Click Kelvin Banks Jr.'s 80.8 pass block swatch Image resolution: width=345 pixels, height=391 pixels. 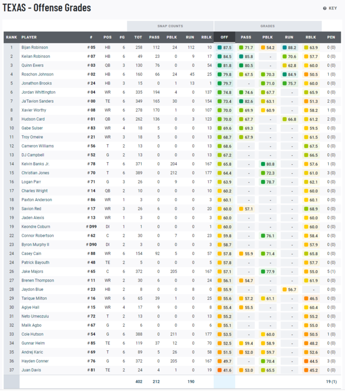tap(263, 164)
